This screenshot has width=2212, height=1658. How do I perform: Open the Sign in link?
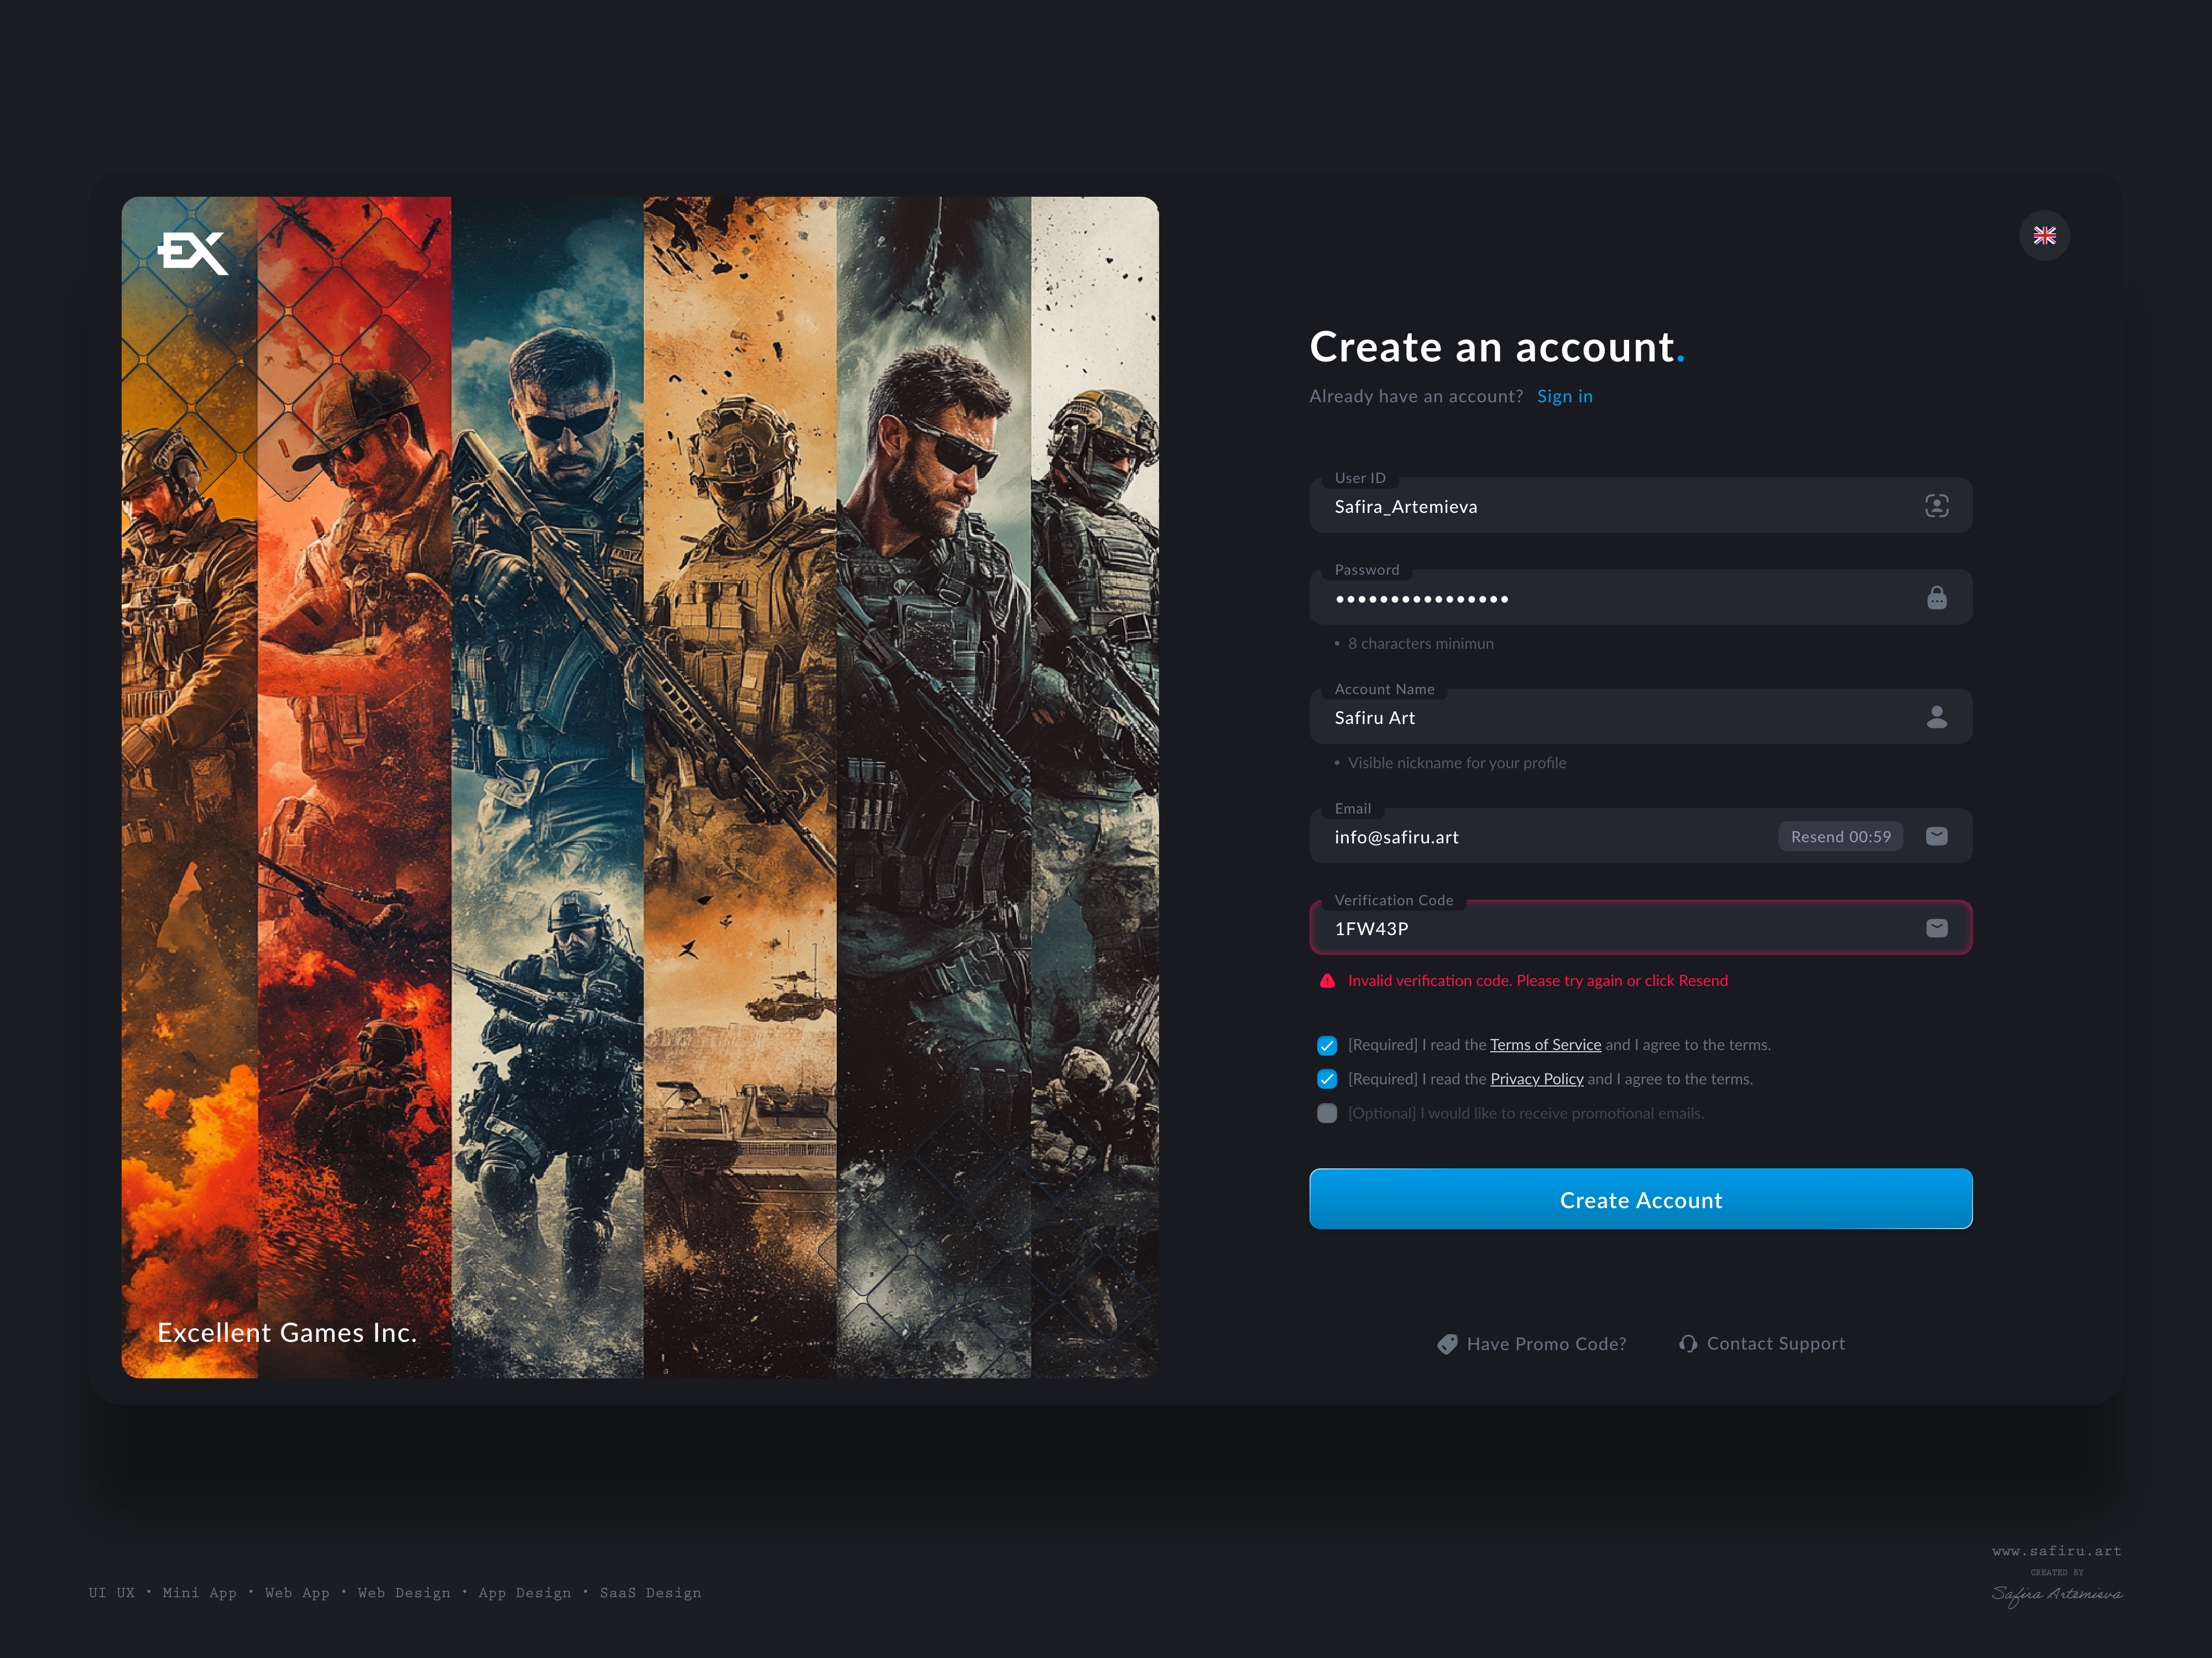coord(1564,396)
